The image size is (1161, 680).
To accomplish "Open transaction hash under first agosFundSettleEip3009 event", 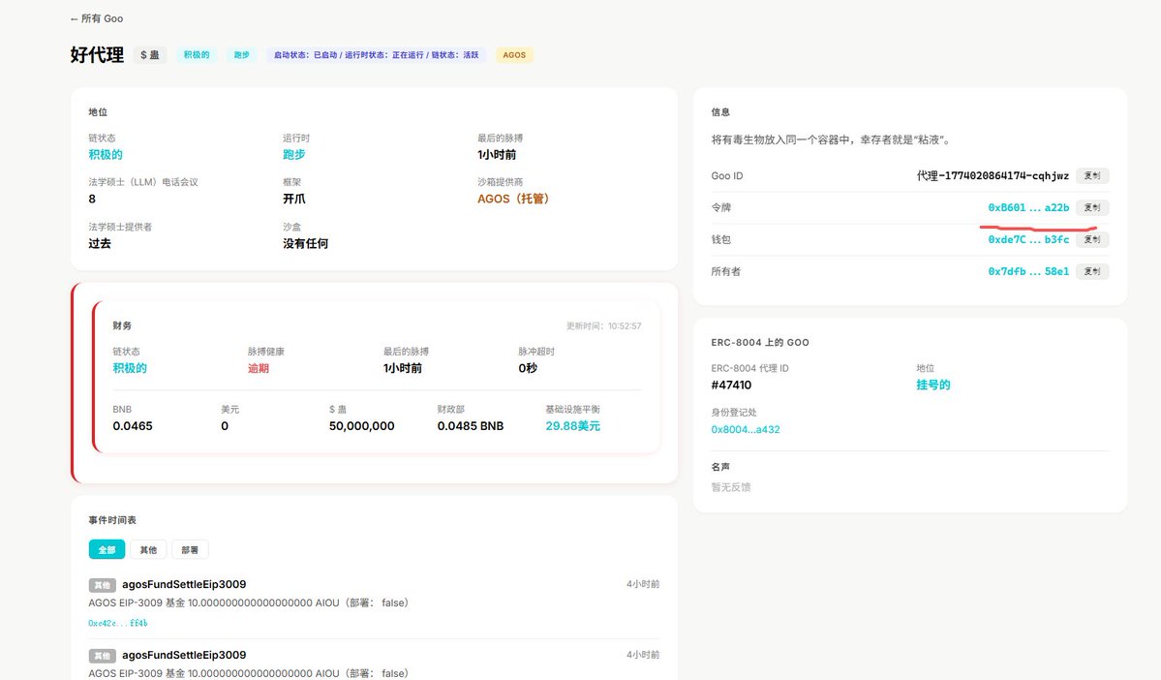I will coord(117,623).
